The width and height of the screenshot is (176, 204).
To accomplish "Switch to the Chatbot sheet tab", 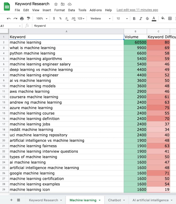I will [x=114, y=200].
